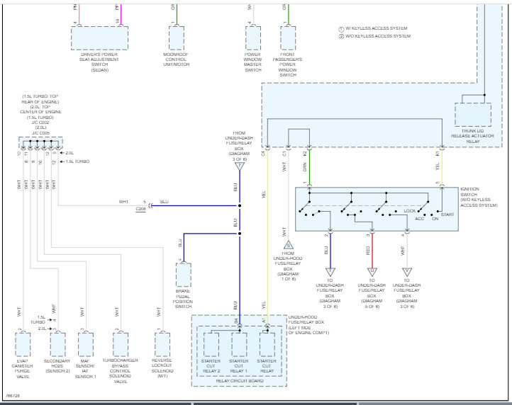
Task: Click the "K1" terminal label above the YEL wire
Action: tap(438, 153)
